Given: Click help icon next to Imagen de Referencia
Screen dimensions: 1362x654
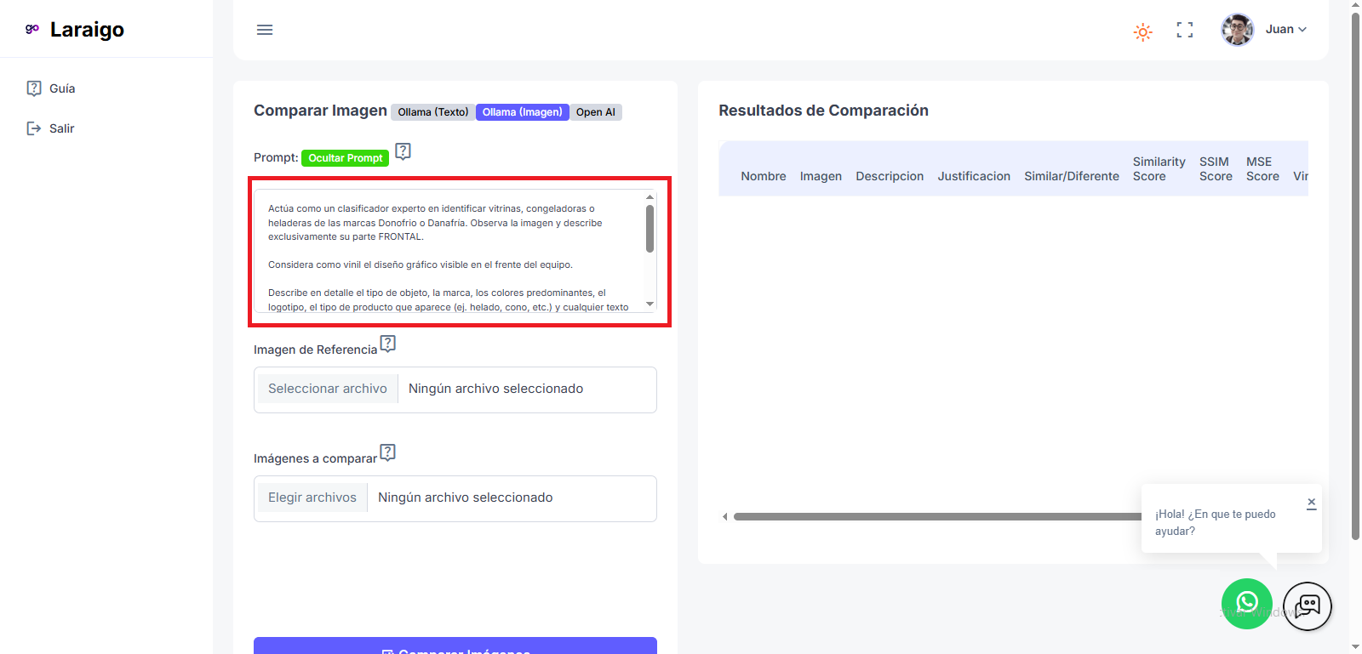Looking at the screenshot, I should tap(388, 344).
